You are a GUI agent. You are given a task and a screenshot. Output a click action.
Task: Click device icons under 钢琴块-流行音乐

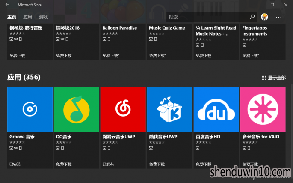click(16, 39)
